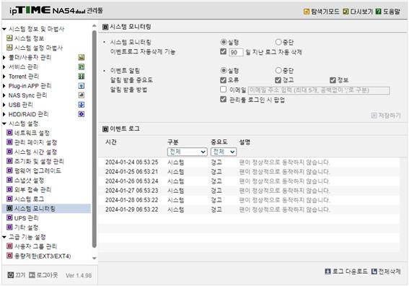Expand the 서비스 관리 section
This screenshot has width=409, height=286.
point(4,67)
